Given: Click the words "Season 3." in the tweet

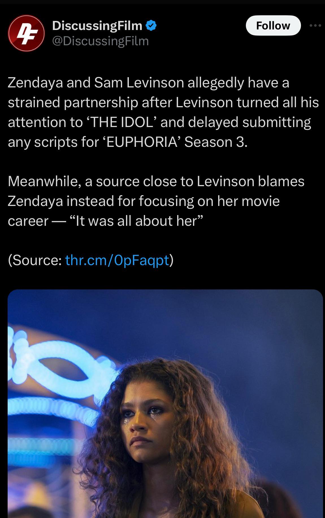Looking at the screenshot, I should [216, 142].
